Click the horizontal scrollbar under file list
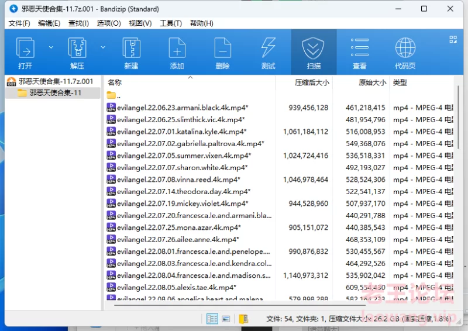This screenshot has height=331, width=468. 240,305
